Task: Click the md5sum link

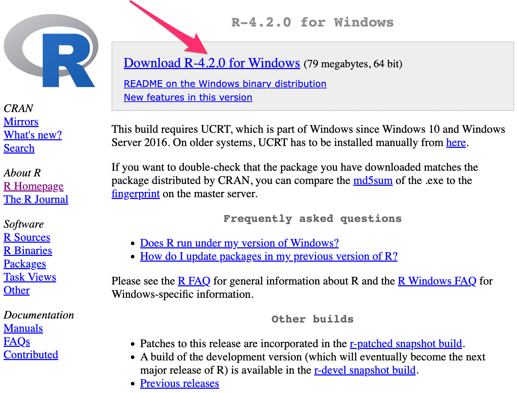Action: 373,180
